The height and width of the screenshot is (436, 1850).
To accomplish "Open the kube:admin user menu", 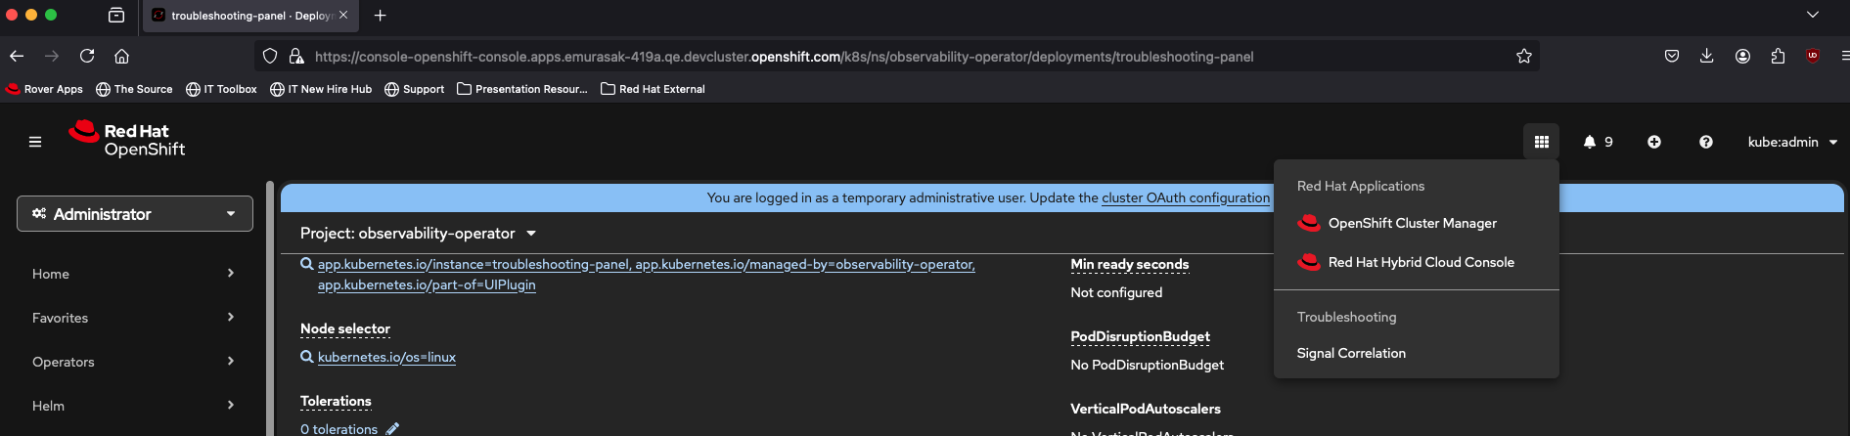I will coord(1791,142).
